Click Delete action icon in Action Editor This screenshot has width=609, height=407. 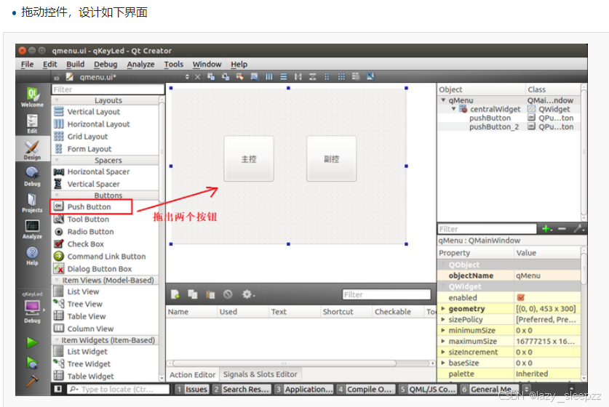(x=228, y=294)
